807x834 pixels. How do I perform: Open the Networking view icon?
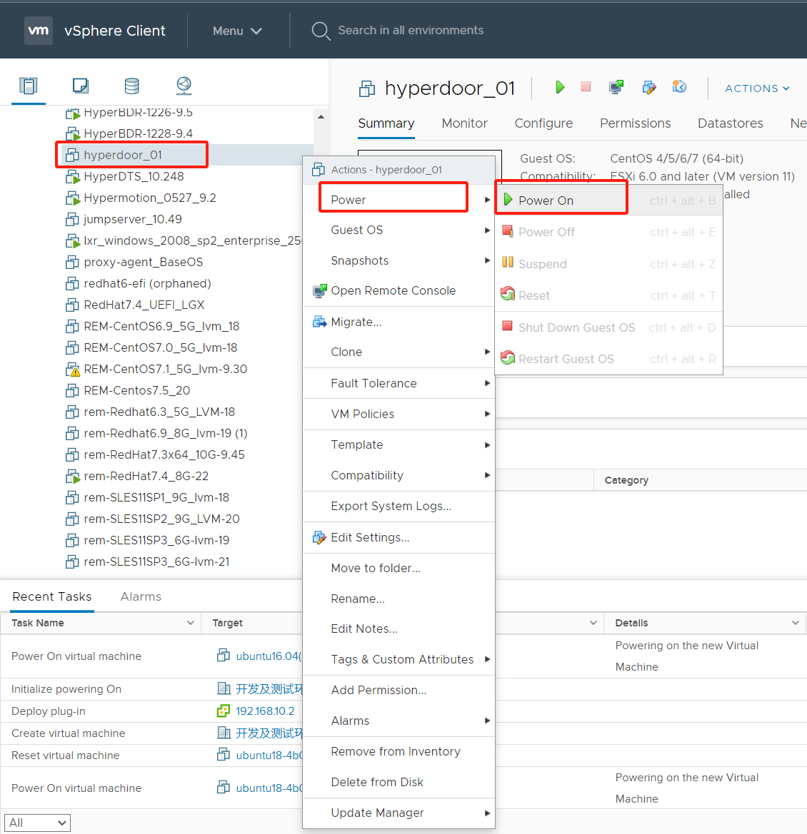tap(184, 86)
